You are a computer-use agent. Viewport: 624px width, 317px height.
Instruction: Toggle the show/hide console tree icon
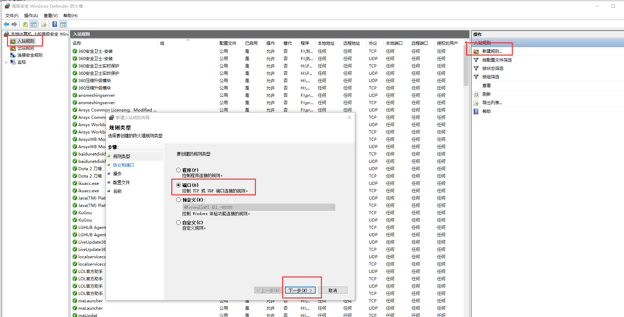34,24
